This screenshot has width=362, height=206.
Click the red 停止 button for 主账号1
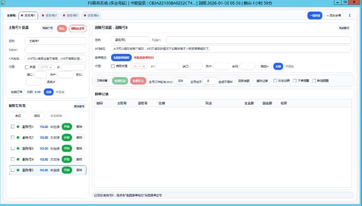(x=62, y=28)
